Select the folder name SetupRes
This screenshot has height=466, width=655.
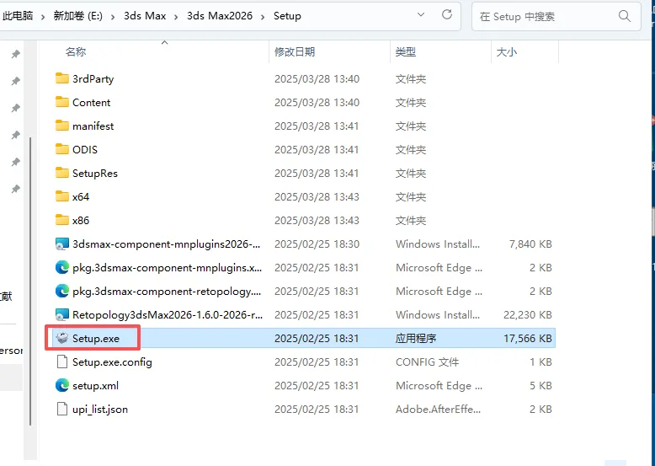(95, 173)
